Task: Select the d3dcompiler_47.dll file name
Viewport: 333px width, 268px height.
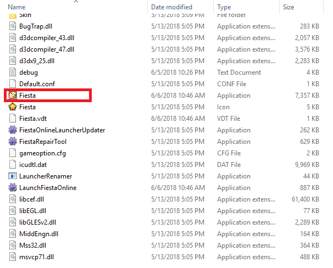Action: click(x=47, y=49)
